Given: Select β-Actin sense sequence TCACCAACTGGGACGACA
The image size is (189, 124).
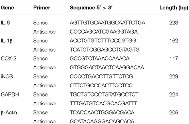Looking at the screenshot, I should pyautogui.click(x=102, y=112).
